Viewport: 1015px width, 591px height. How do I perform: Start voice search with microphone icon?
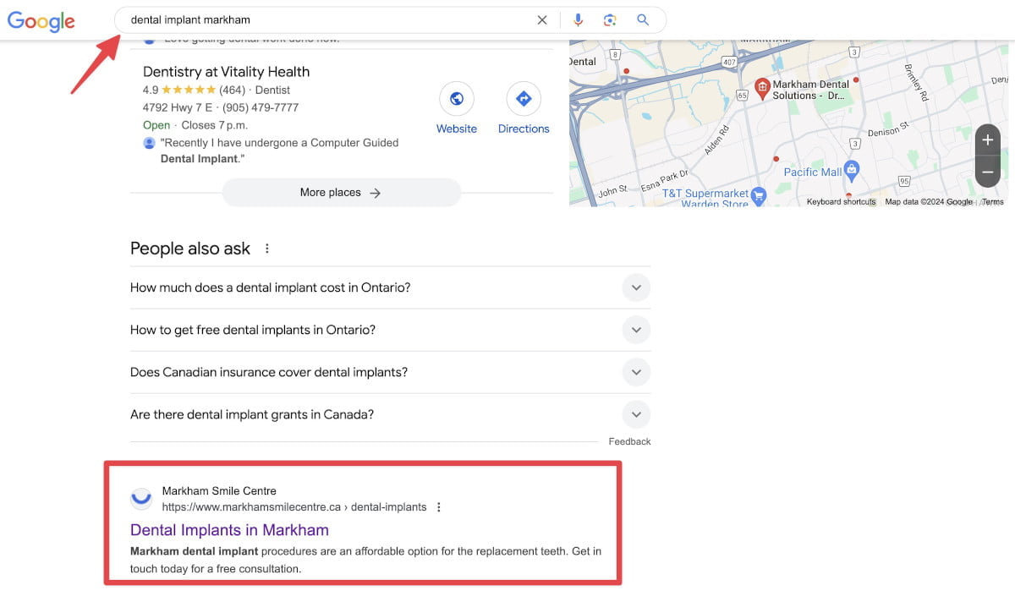coord(579,20)
